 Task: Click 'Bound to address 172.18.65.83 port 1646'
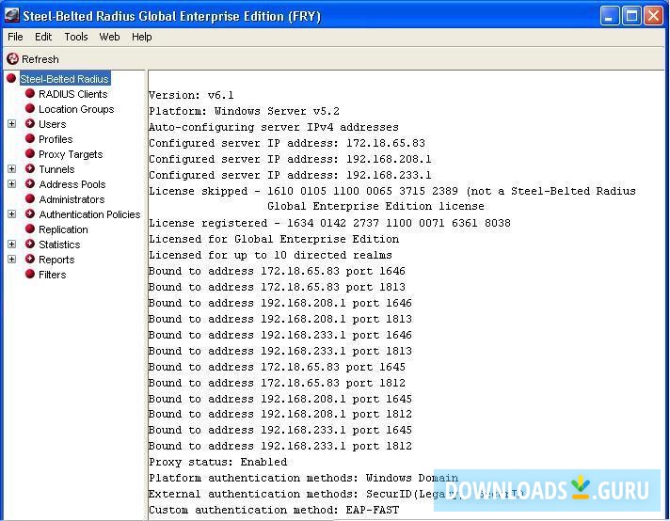point(277,271)
